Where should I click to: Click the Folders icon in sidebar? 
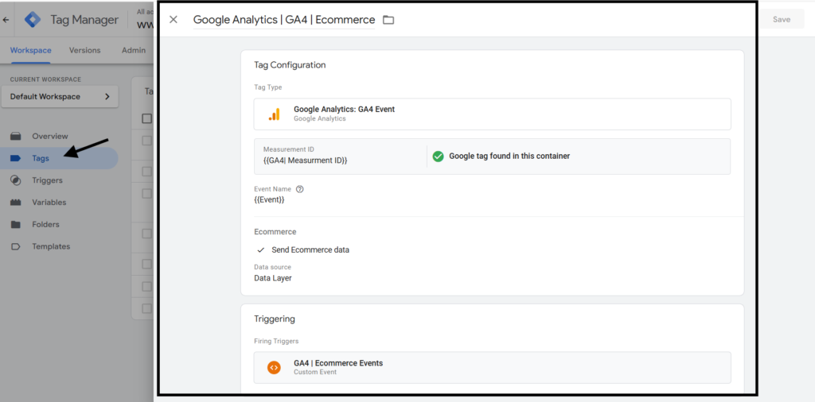pyautogui.click(x=16, y=225)
